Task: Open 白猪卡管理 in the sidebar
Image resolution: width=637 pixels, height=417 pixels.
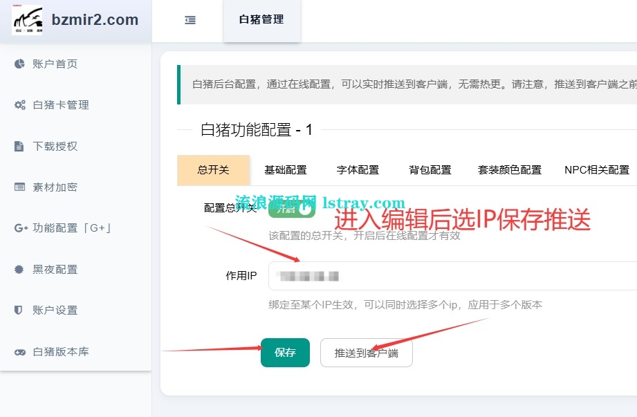Action: 61,105
